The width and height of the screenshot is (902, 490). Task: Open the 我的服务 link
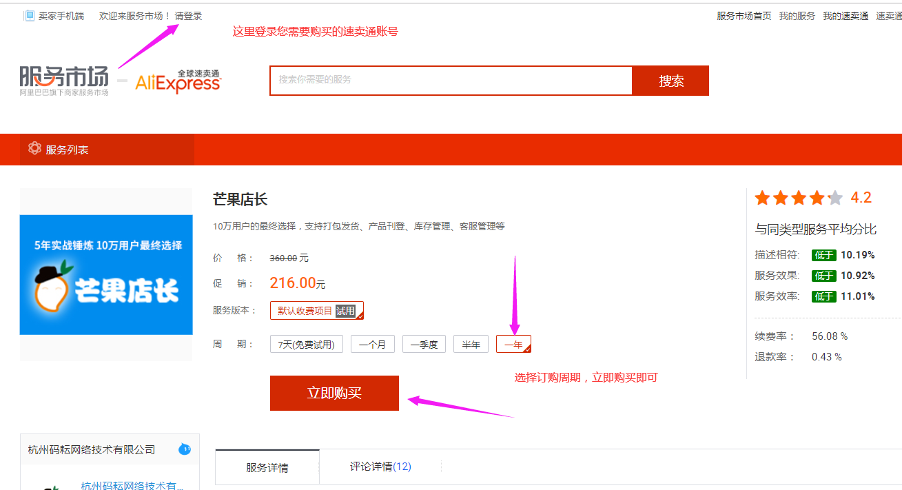tap(797, 16)
